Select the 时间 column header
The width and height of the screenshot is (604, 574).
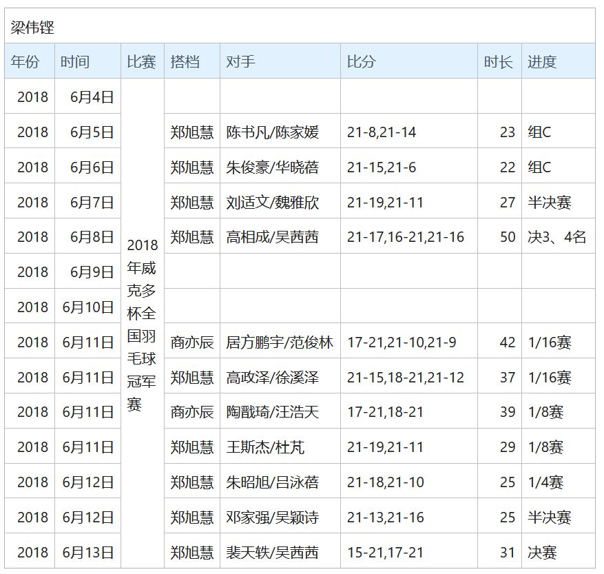[74, 61]
